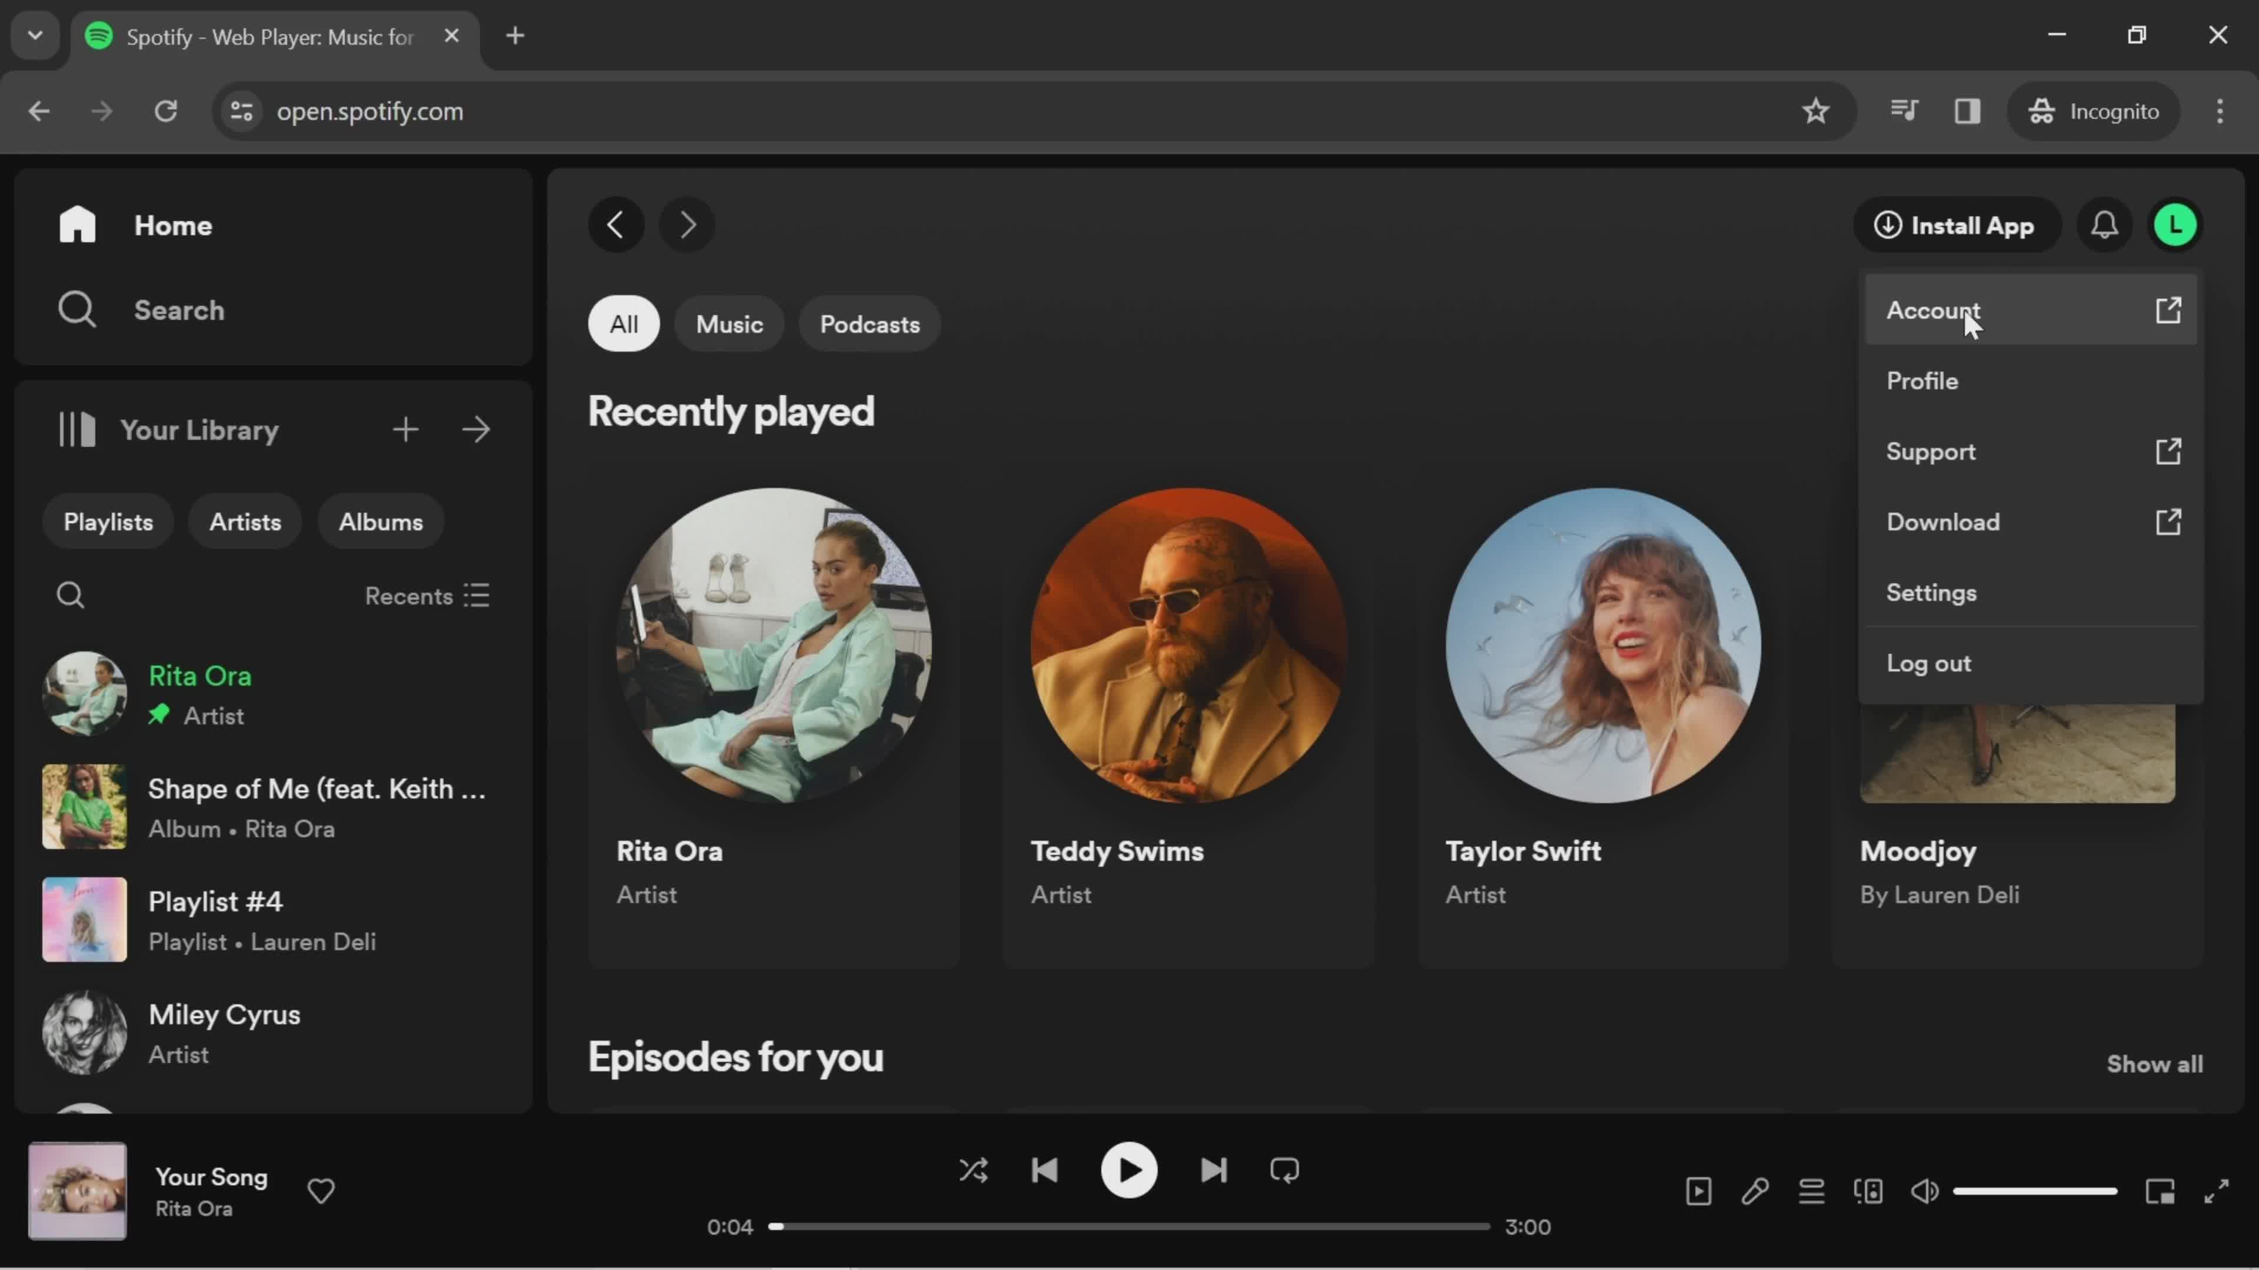Toggle the browser side panel

coord(1968,111)
